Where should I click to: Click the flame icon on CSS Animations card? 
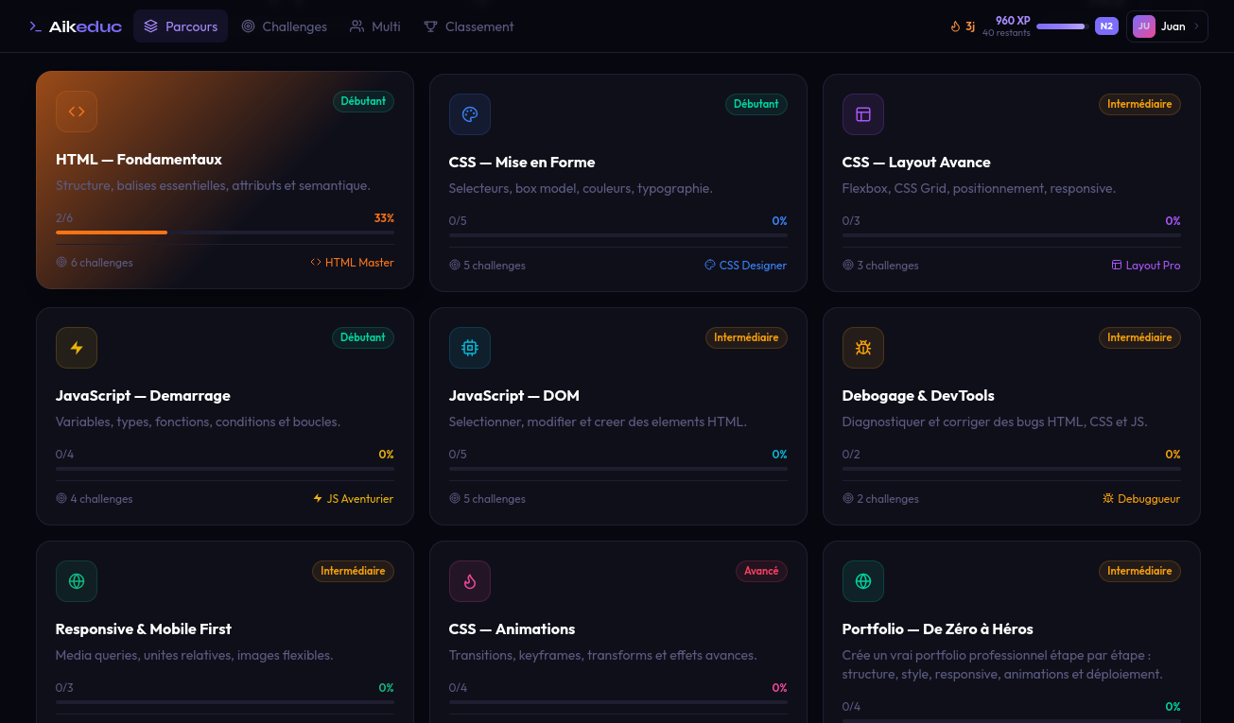click(x=470, y=581)
